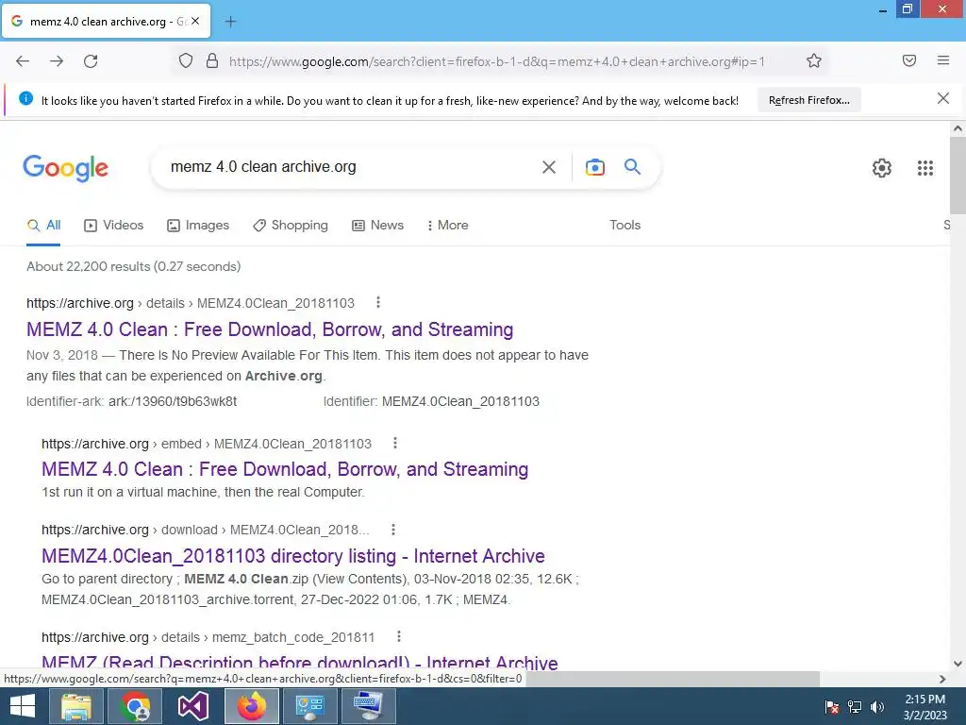Viewport: 966px width, 725px height.
Task: Open first MEMZ 4.0 Clean details result
Action: point(270,329)
